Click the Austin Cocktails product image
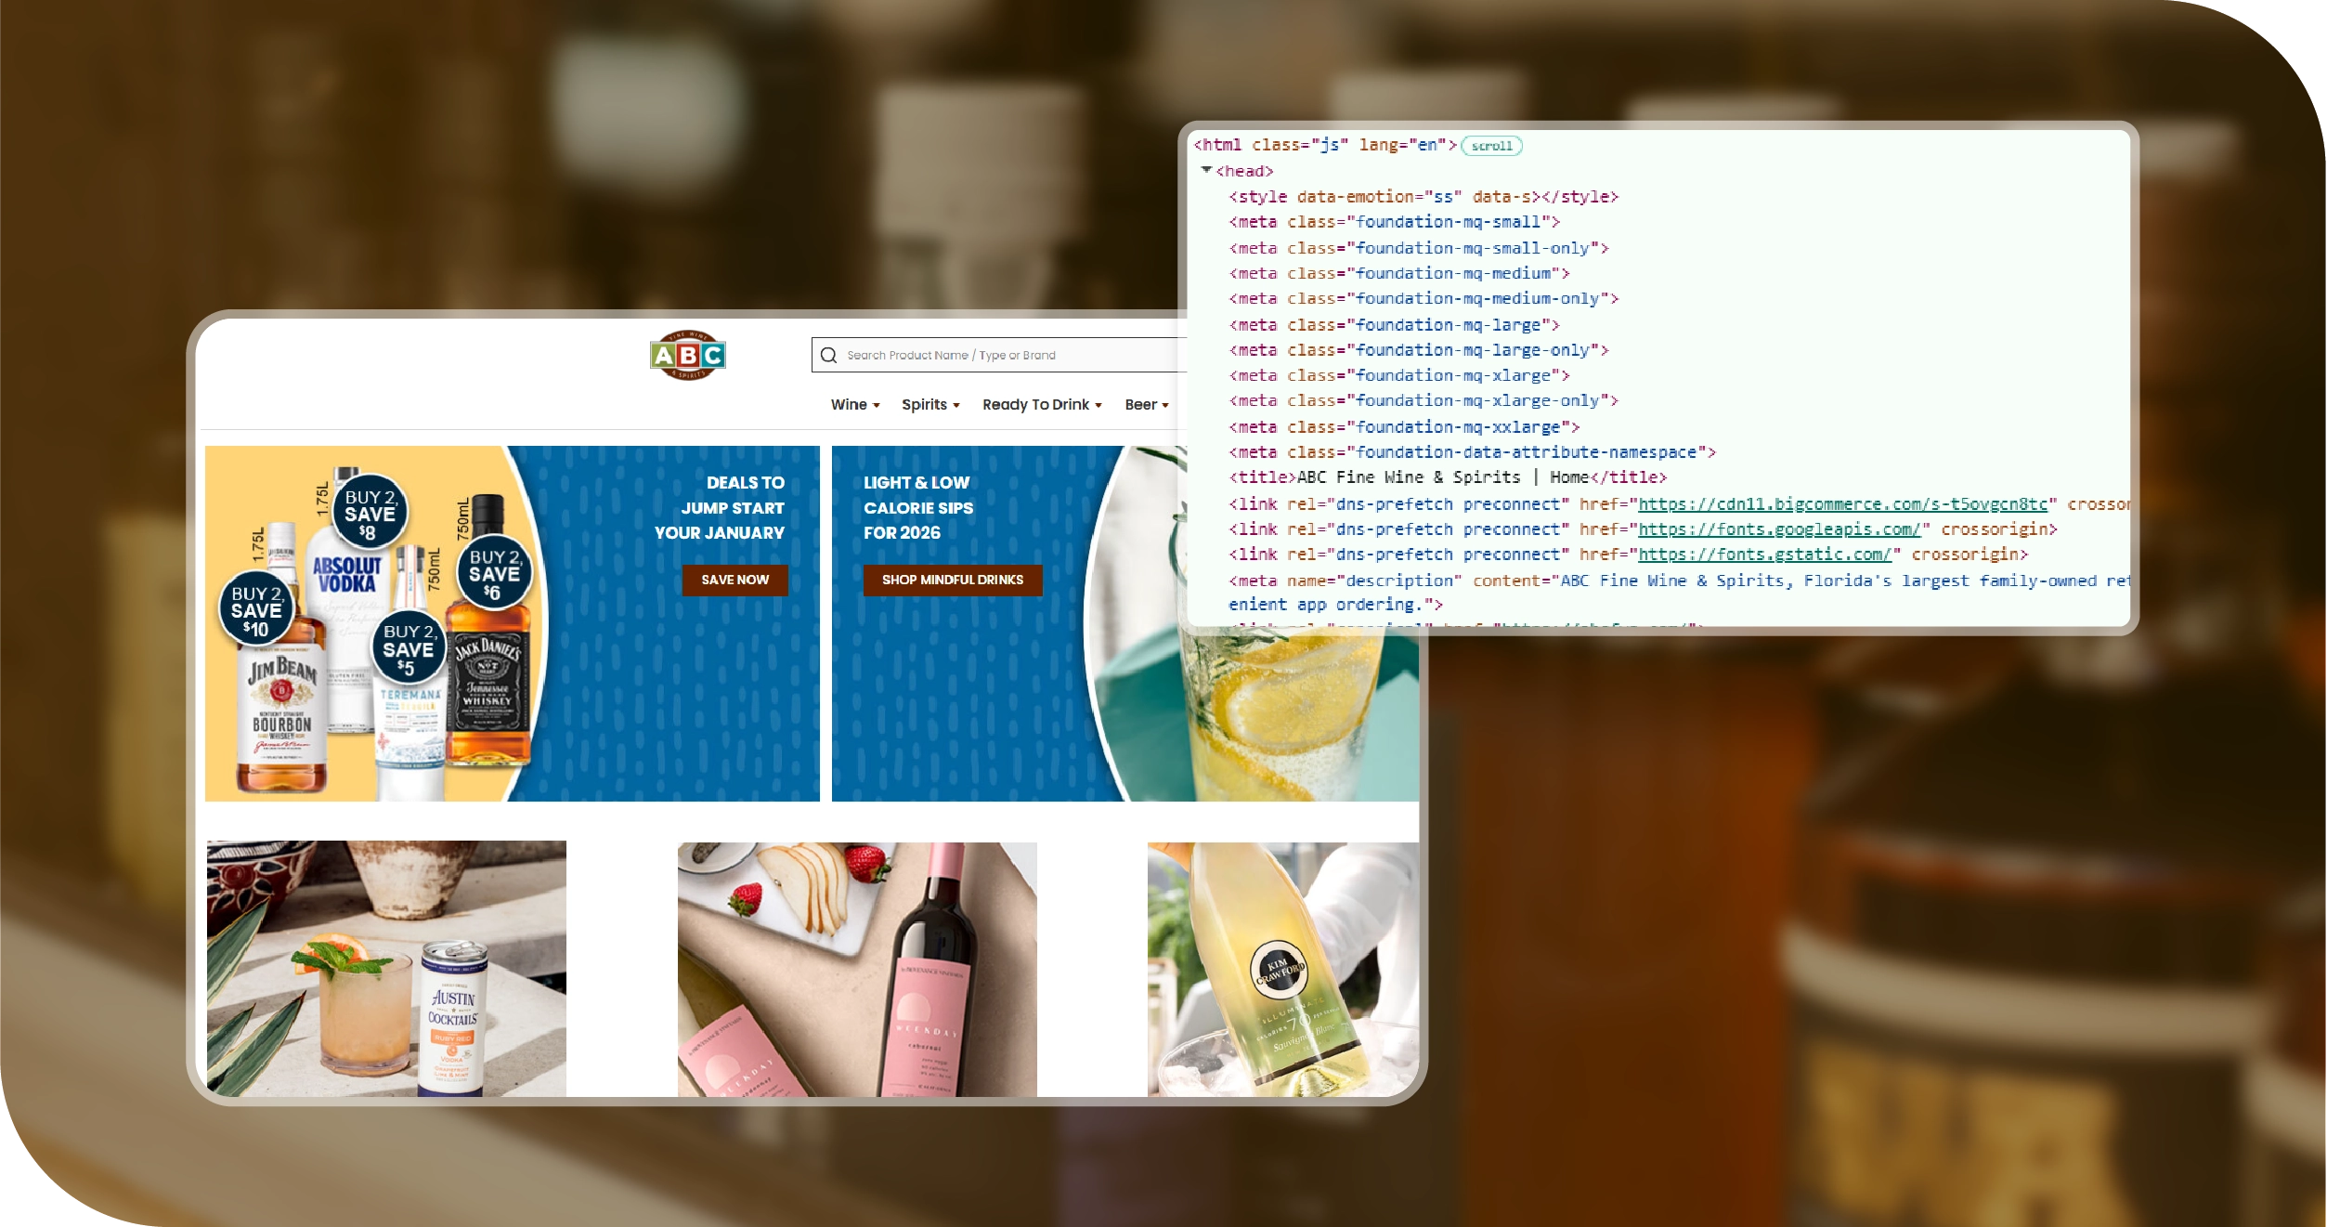Image resolution: width=2327 pixels, height=1227 pixels. [386, 968]
